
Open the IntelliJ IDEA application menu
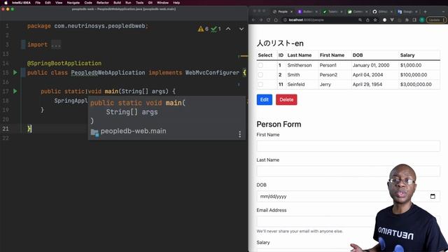(21, 3)
